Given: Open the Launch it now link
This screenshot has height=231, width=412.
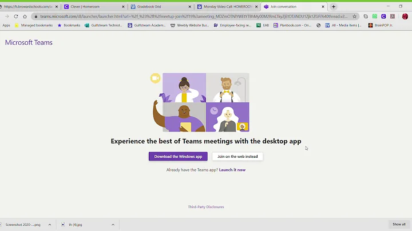Looking at the screenshot, I should point(232,170).
